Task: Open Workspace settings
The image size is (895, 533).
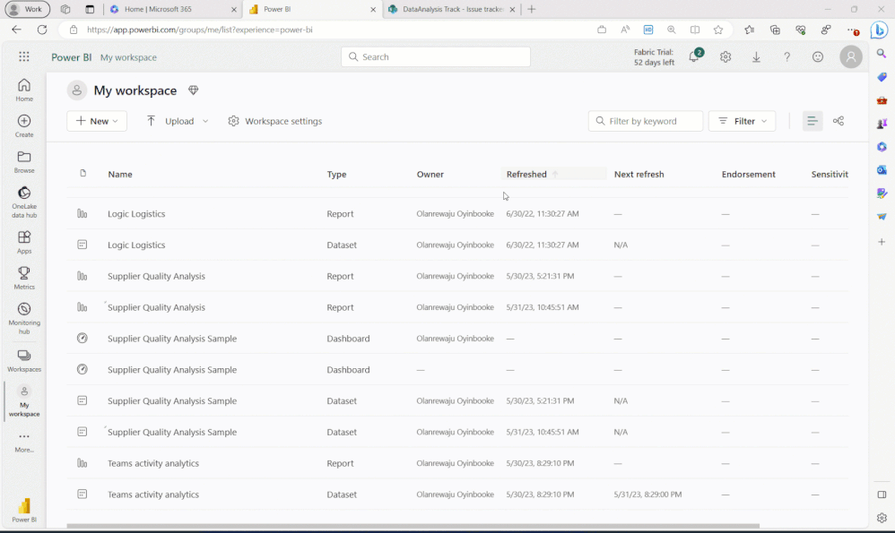Action: point(275,121)
